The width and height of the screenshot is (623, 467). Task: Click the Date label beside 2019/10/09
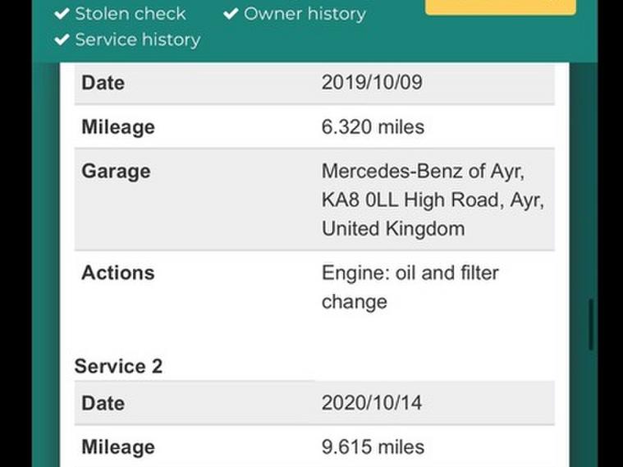click(103, 82)
